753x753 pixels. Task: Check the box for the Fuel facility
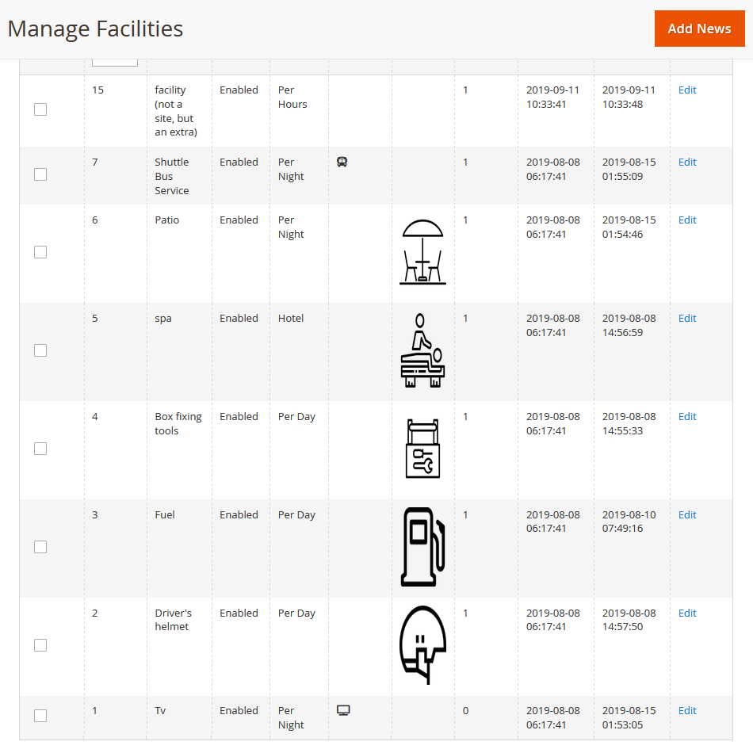pos(40,547)
